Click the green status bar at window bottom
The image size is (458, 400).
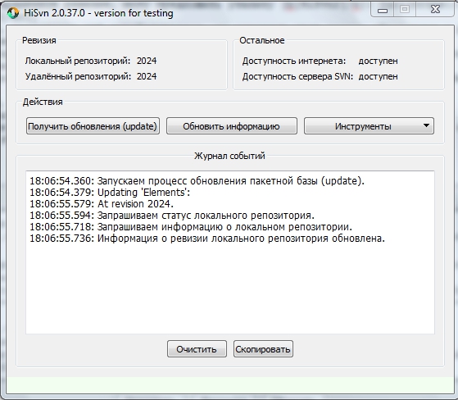point(230,385)
